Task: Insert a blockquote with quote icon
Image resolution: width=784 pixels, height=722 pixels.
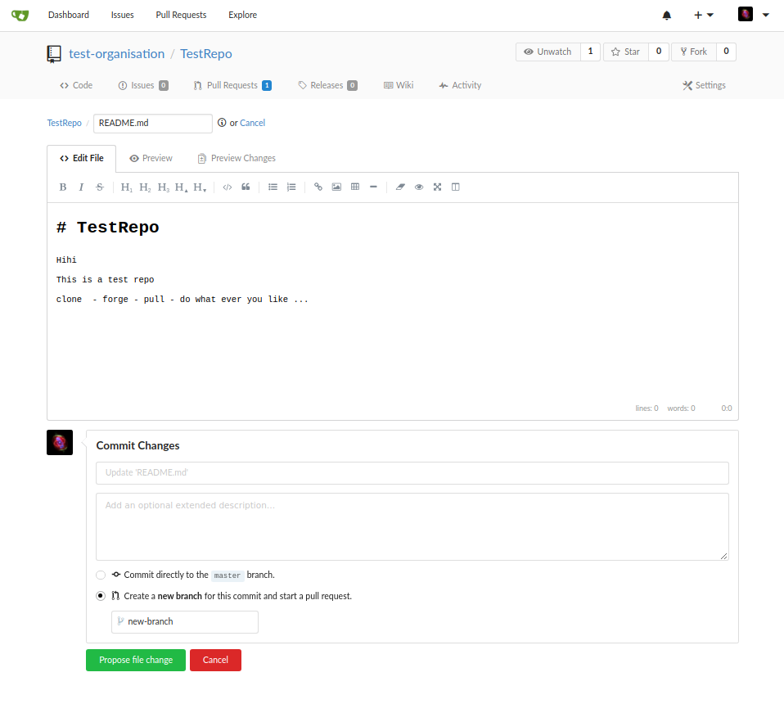Action: [246, 187]
